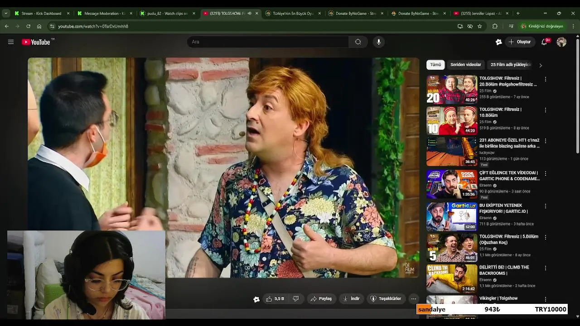This screenshot has height=326, width=580.
Task: Open the more actions ellipsis under video
Action: coord(413,299)
